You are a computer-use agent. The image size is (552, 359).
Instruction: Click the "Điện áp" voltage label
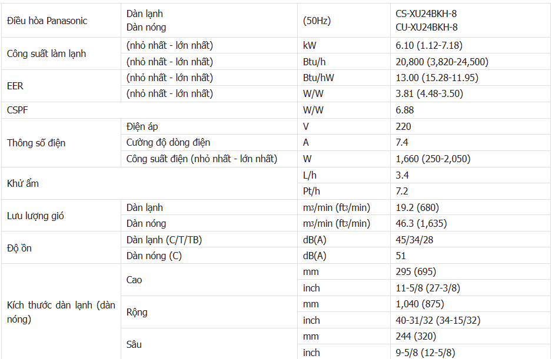tap(142, 126)
